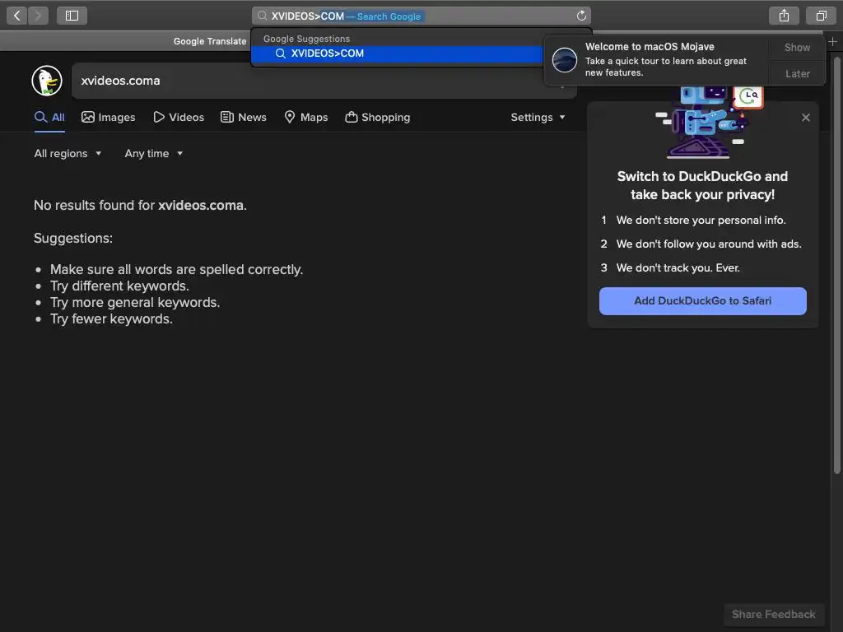The height and width of the screenshot is (632, 843).
Task: Click the Safari forward arrow button
Action: tap(38, 16)
